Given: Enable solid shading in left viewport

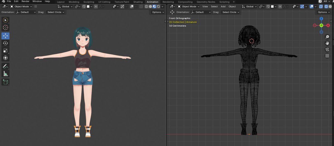Looking at the screenshot, I should [150, 6].
